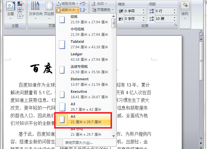Click the theme group dropdown arrow

pyautogui.click(x=10, y=19)
